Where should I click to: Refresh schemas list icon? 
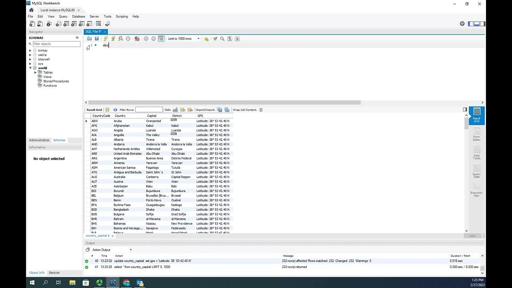(77, 38)
